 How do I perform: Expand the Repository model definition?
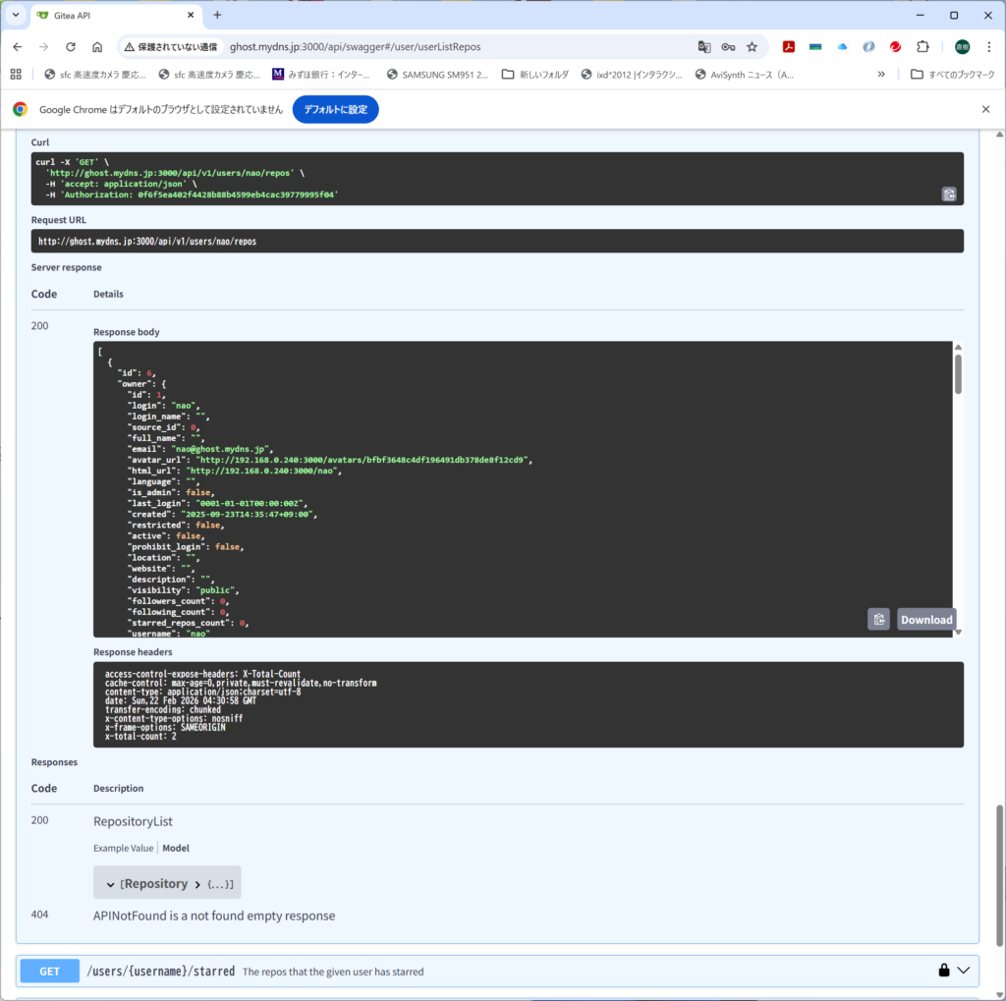[197, 883]
